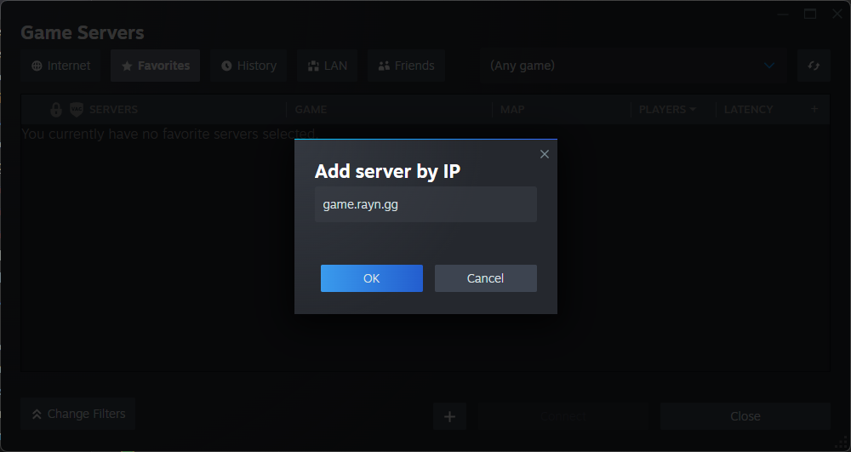Expand Change Filters panel

(78, 414)
